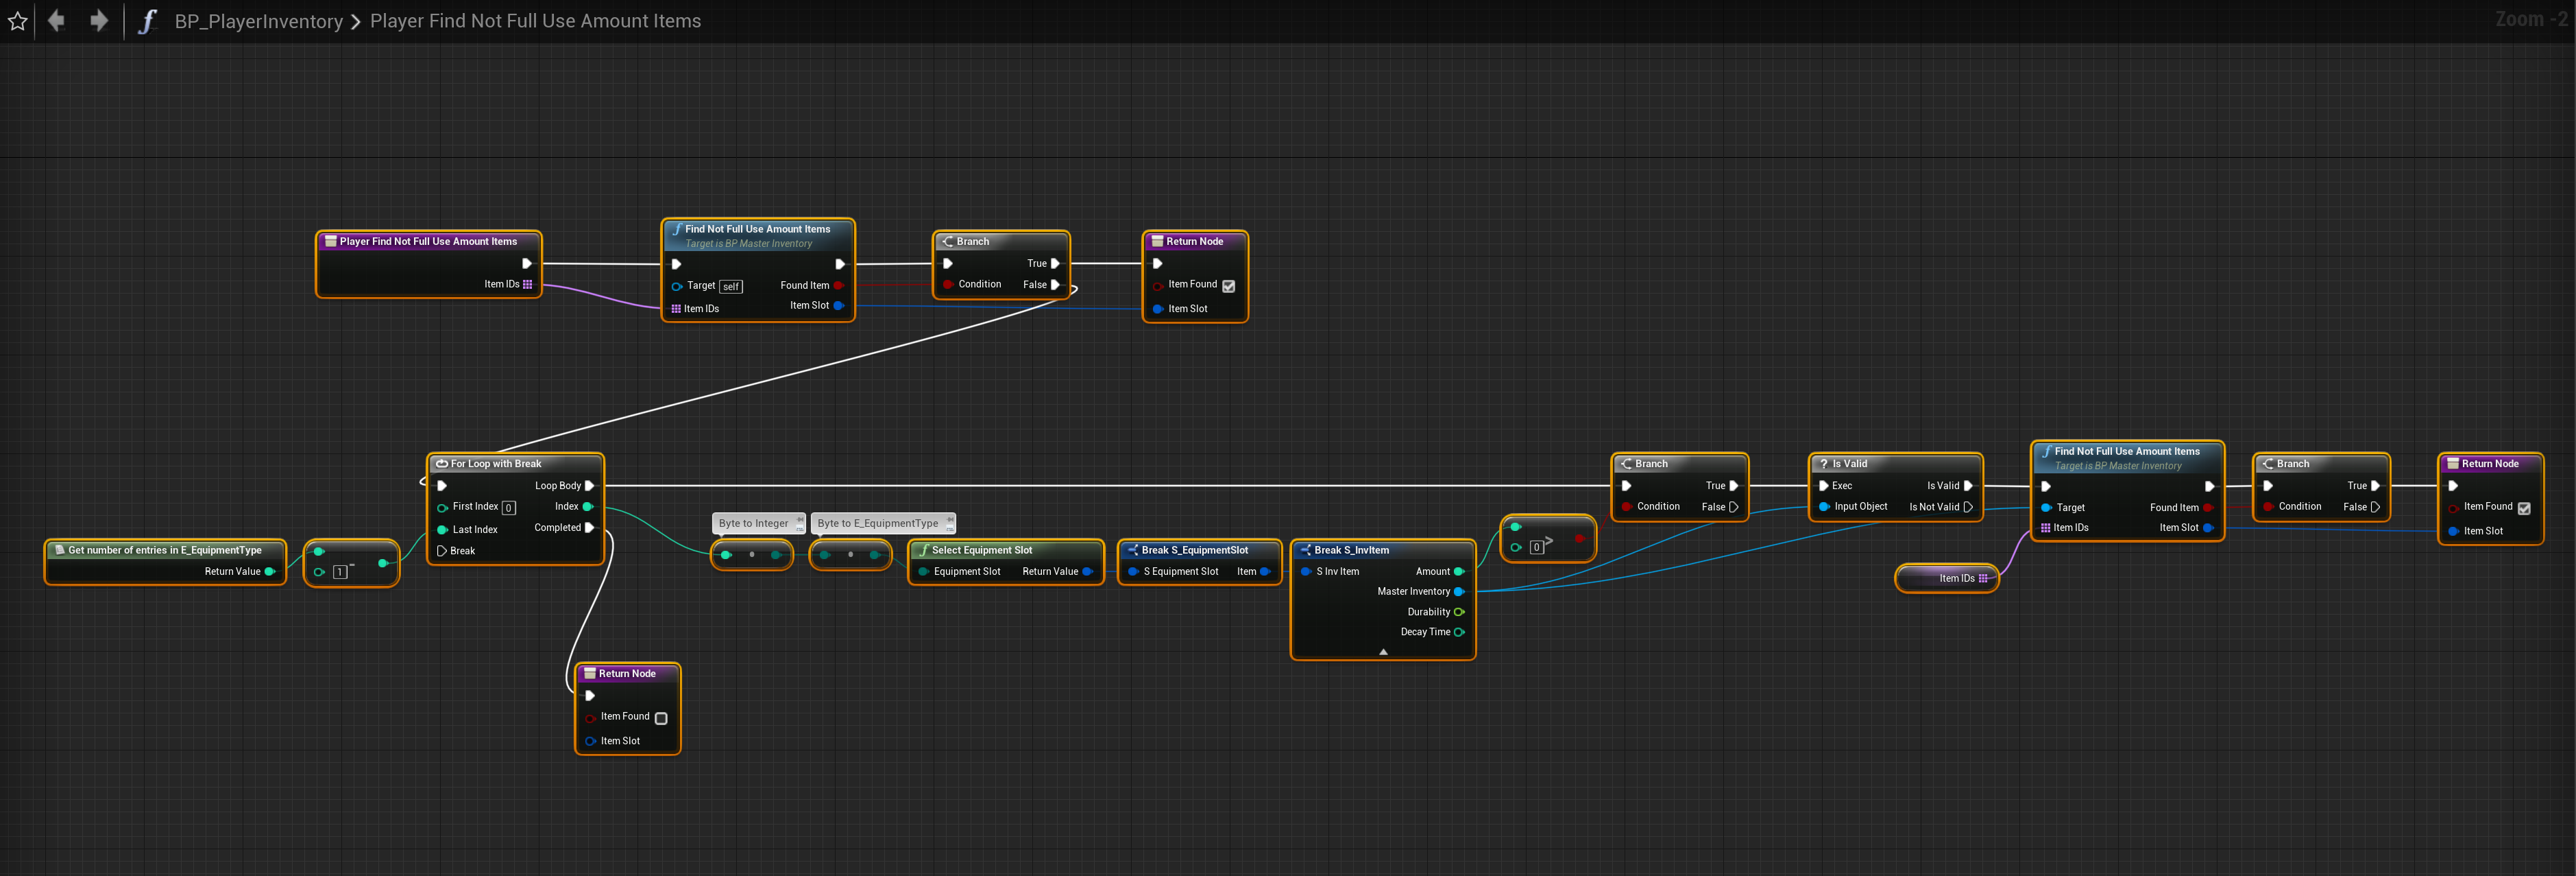
Task: Go forward using the right arrow icon
Action: tap(98, 21)
